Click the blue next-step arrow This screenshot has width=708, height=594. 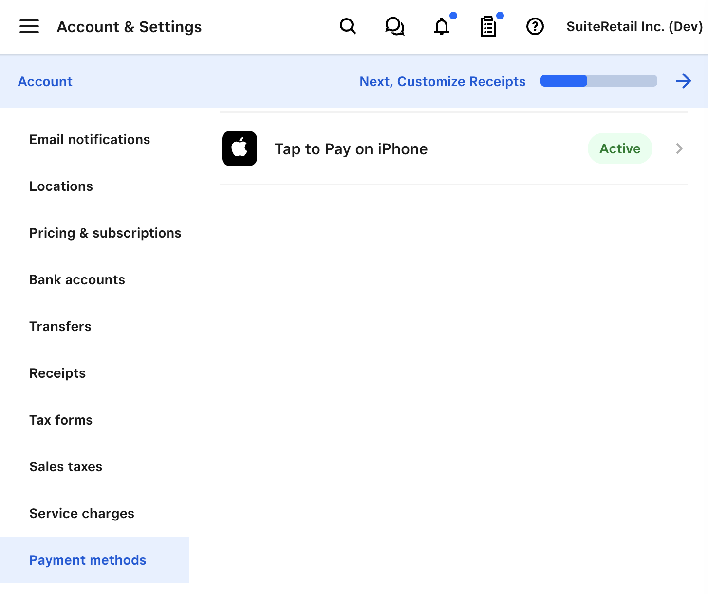[683, 81]
